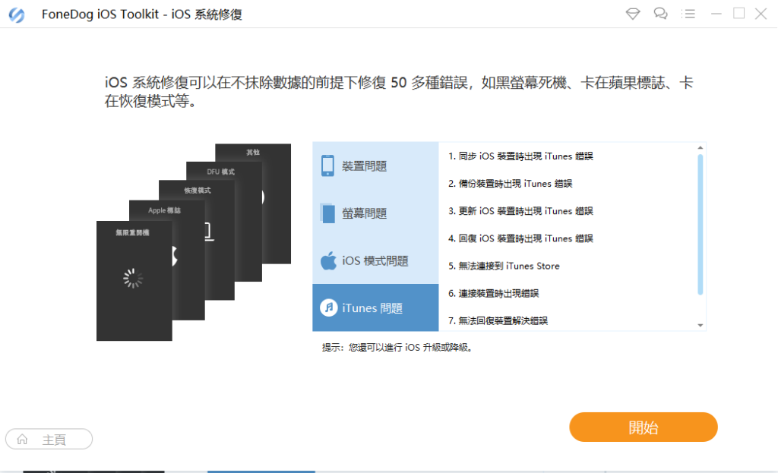
Task: Minimize the FoneDog window
Action: (x=716, y=14)
